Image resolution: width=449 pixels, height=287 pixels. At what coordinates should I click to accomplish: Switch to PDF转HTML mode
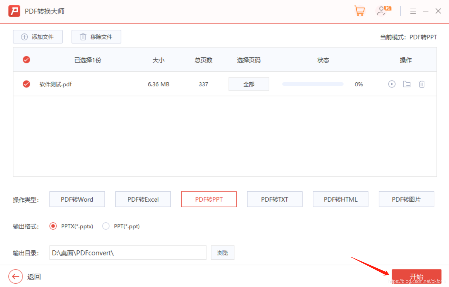(340, 199)
